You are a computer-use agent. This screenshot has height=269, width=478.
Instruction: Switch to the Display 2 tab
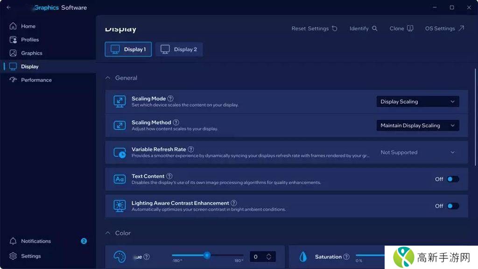click(179, 50)
